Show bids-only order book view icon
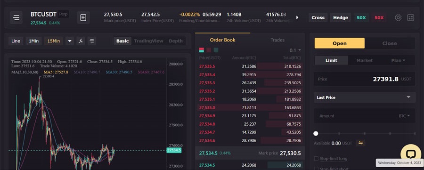 coord(216,50)
